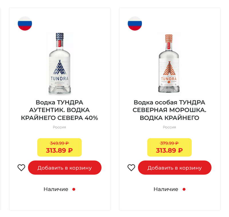Click the red availability dot for Северная Морошка
The width and height of the screenshot is (229, 217).
184,189
